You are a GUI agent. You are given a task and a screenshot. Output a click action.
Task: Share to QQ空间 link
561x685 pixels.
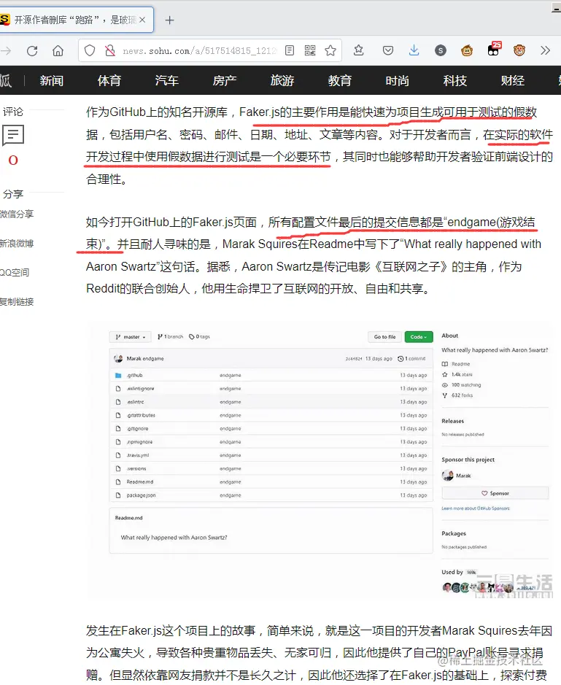tap(15, 273)
